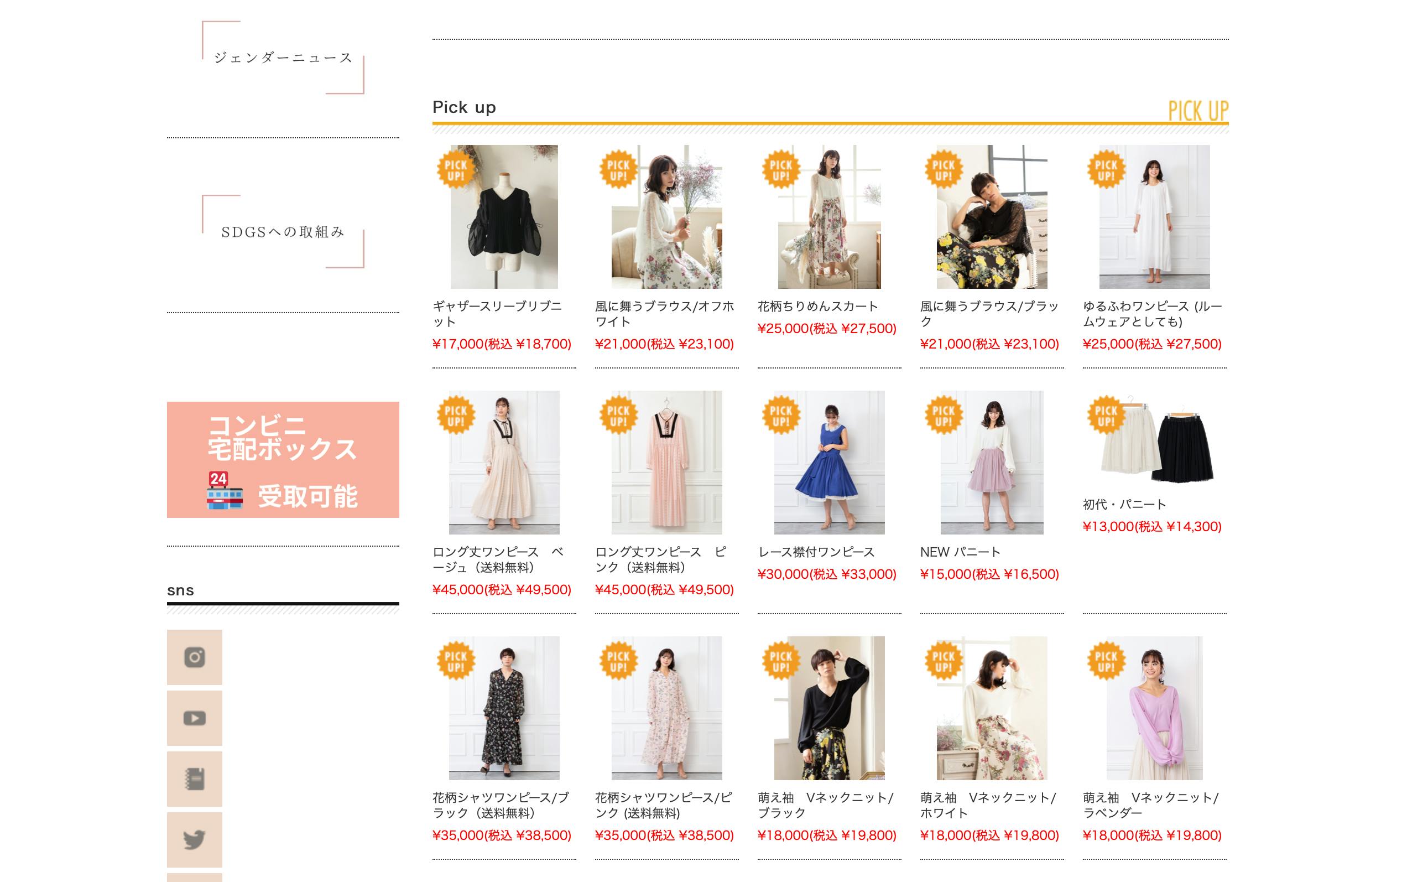Click the pink ロング丈ワンピース product image

click(666, 462)
